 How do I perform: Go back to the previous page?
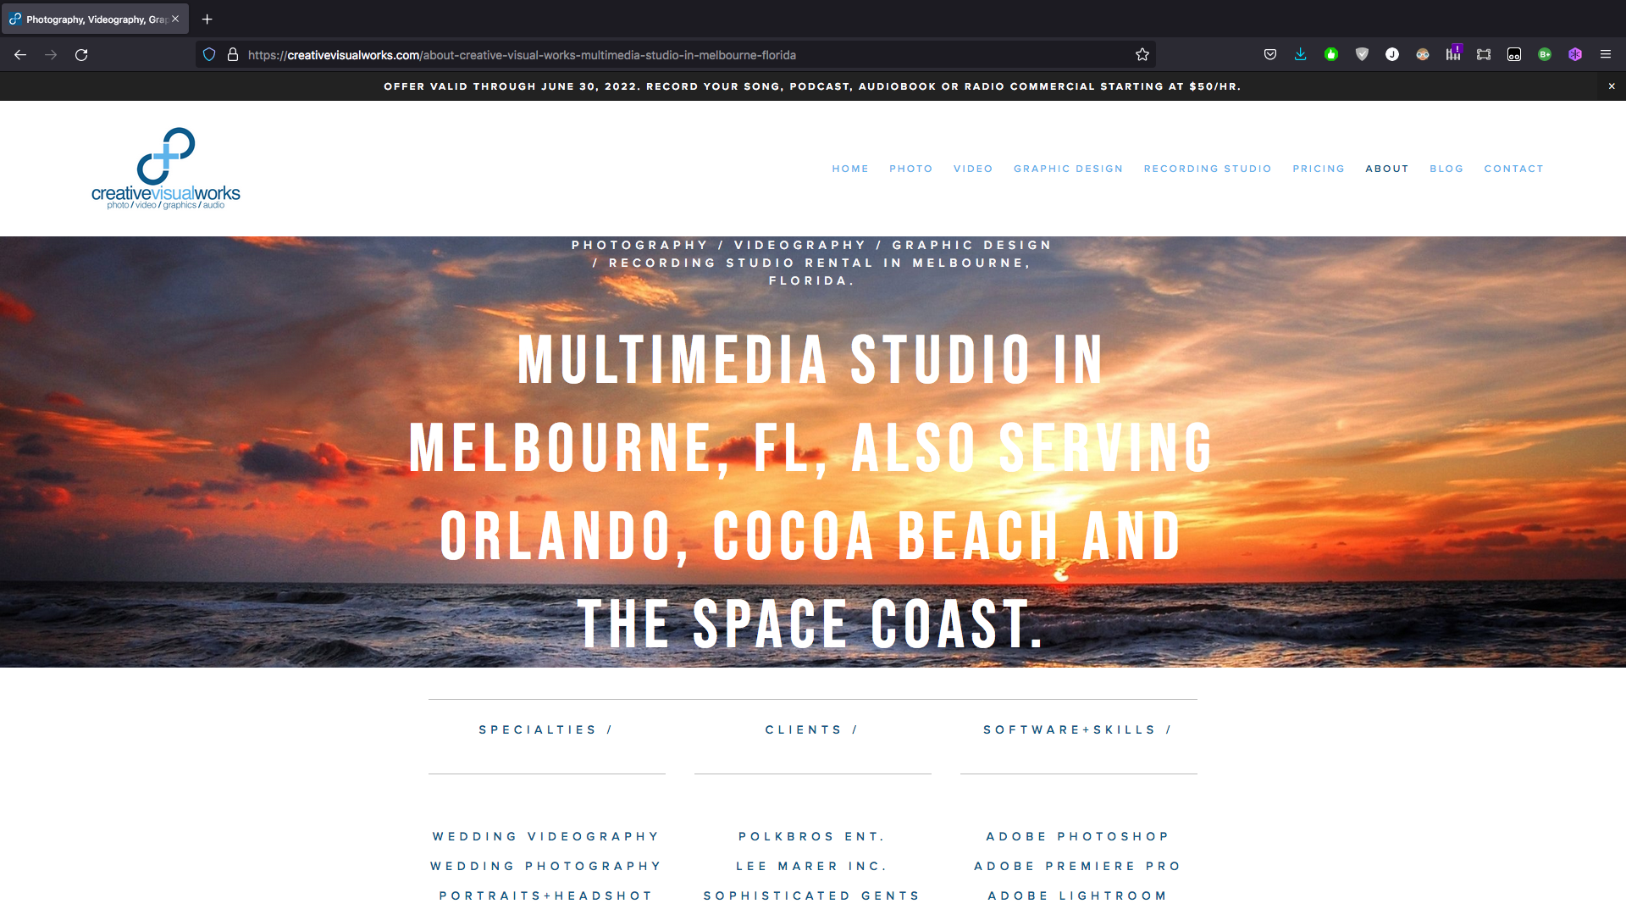pyautogui.click(x=20, y=55)
